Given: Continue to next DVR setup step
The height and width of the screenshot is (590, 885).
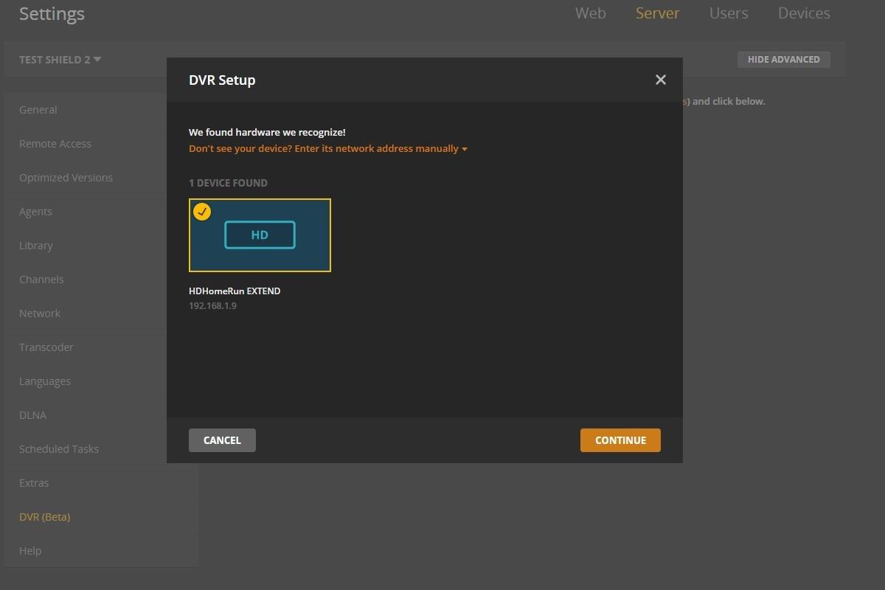Looking at the screenshot, I should pos(620,440).
